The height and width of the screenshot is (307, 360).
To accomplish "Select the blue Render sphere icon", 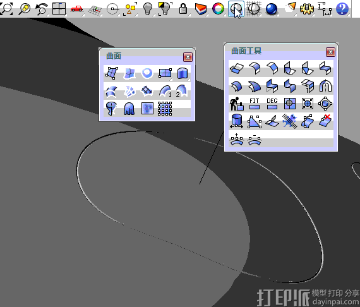I will [272, 9].
